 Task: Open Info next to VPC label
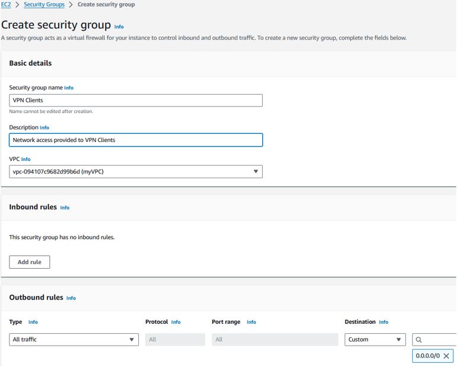26,159
